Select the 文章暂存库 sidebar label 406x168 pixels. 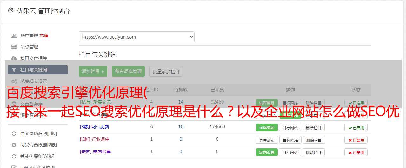31,104
